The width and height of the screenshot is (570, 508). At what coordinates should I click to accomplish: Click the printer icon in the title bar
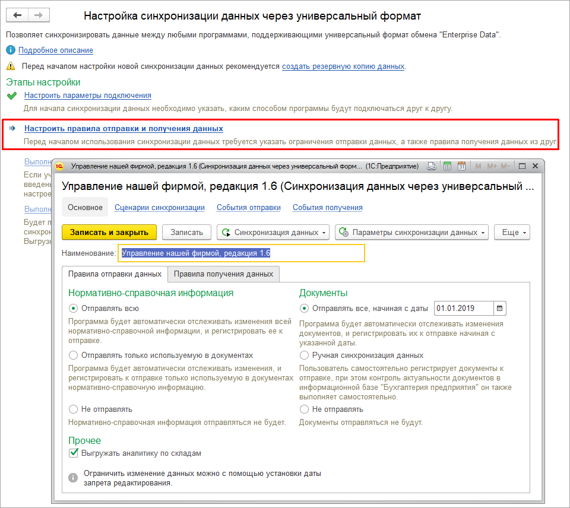coord(432,166)
